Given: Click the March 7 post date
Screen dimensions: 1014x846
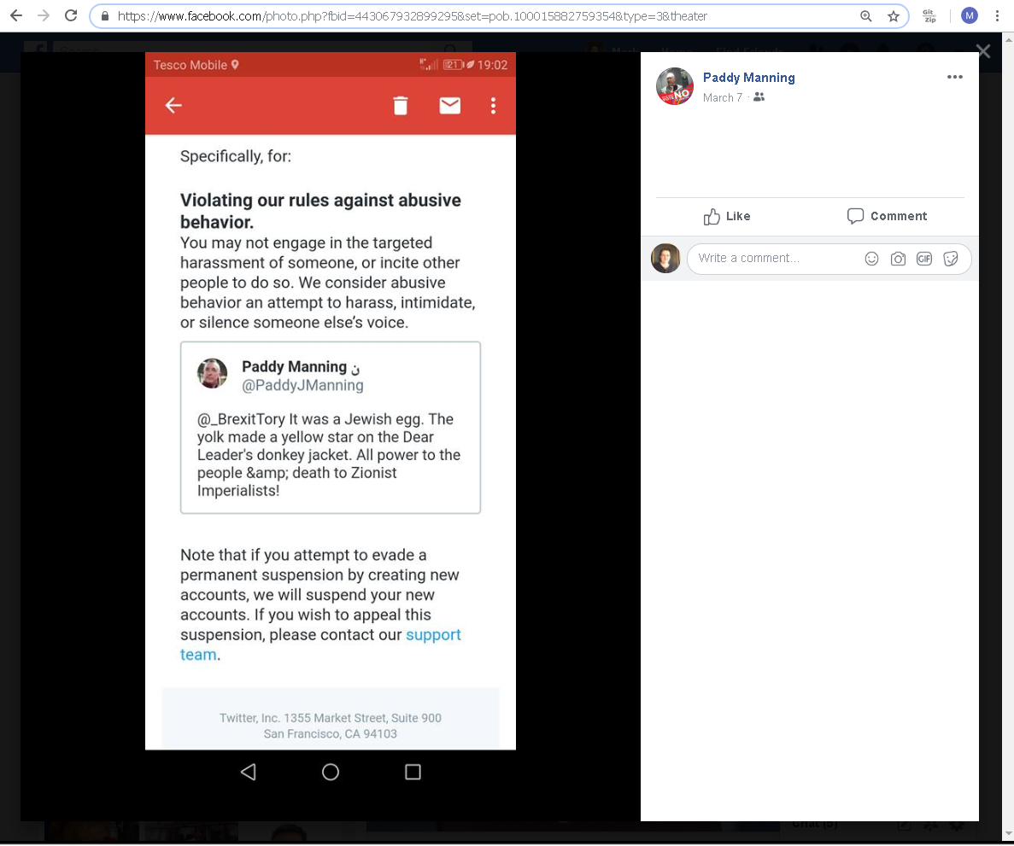Looking at the screenshot, I should click(722, 98).
